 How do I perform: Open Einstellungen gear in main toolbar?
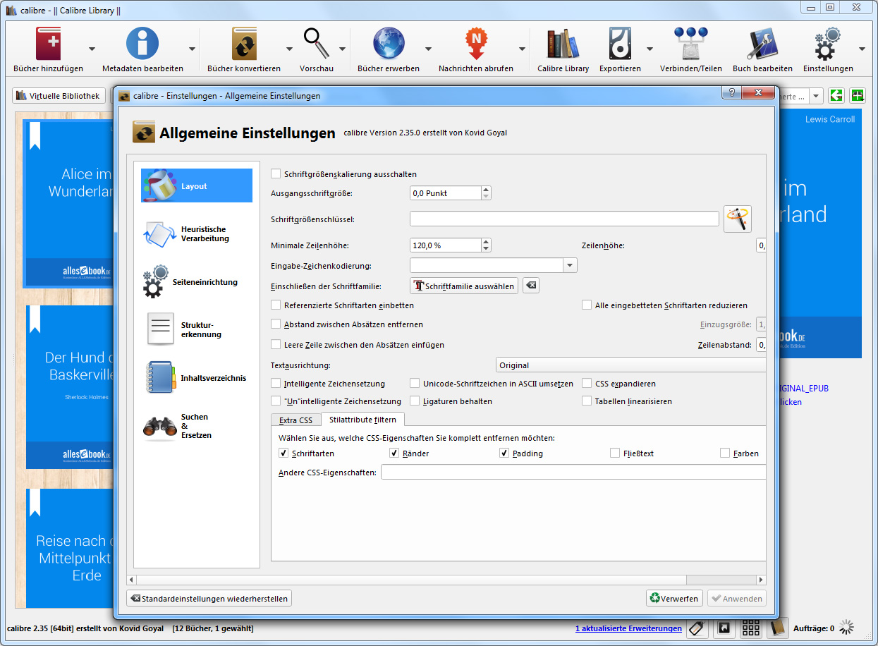[828, 44]
